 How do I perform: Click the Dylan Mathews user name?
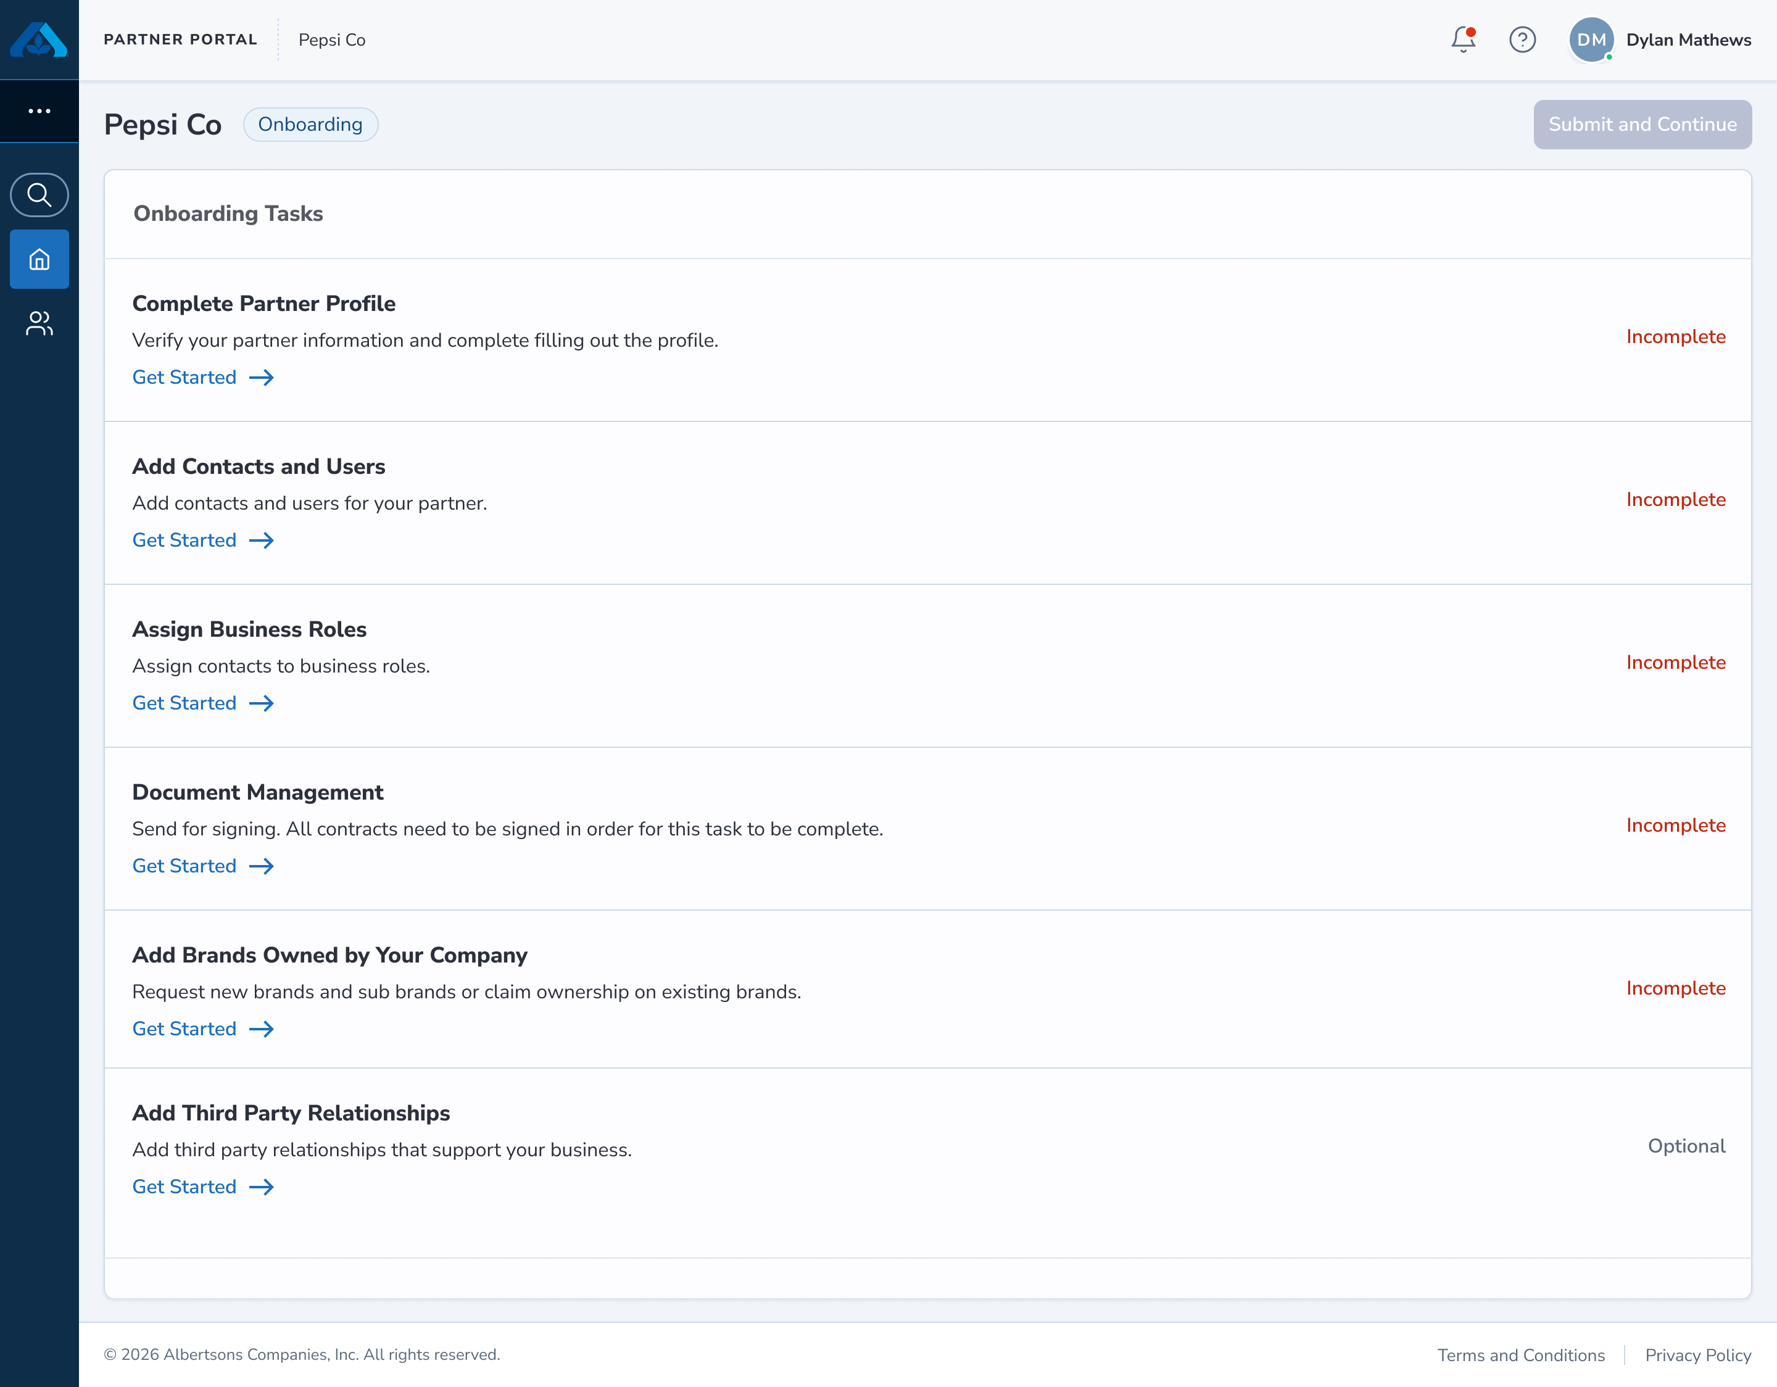[x=1688, y=40]
